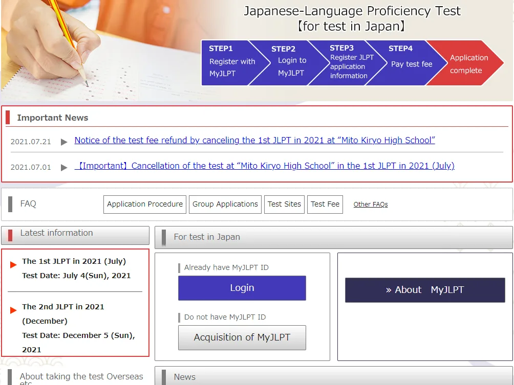Click the 2021.07.21 date text

tap(31, 142)
